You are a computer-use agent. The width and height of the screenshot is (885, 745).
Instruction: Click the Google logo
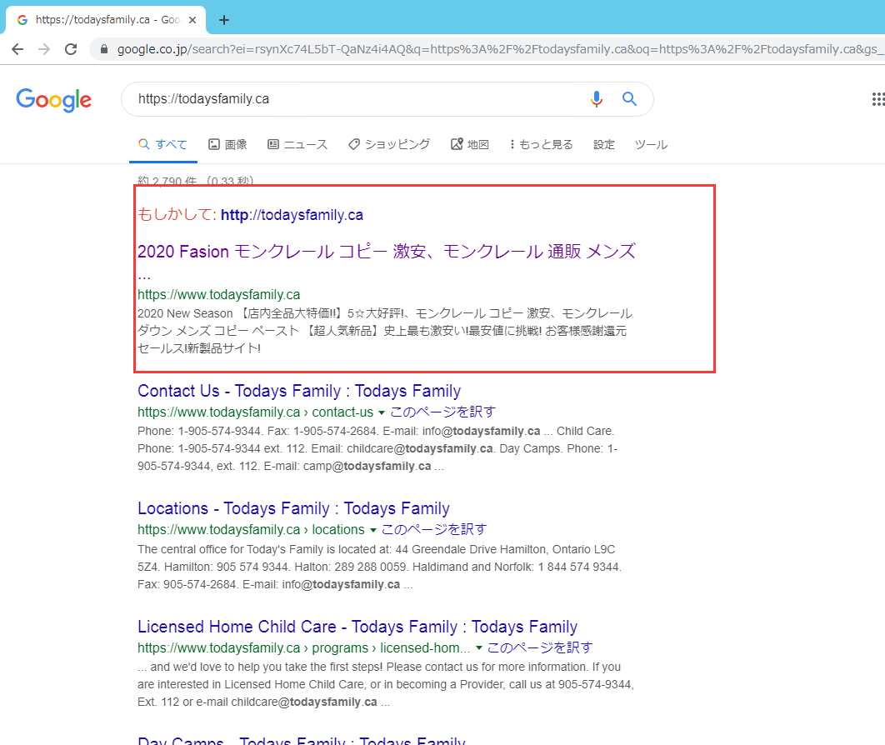(53, 100)
